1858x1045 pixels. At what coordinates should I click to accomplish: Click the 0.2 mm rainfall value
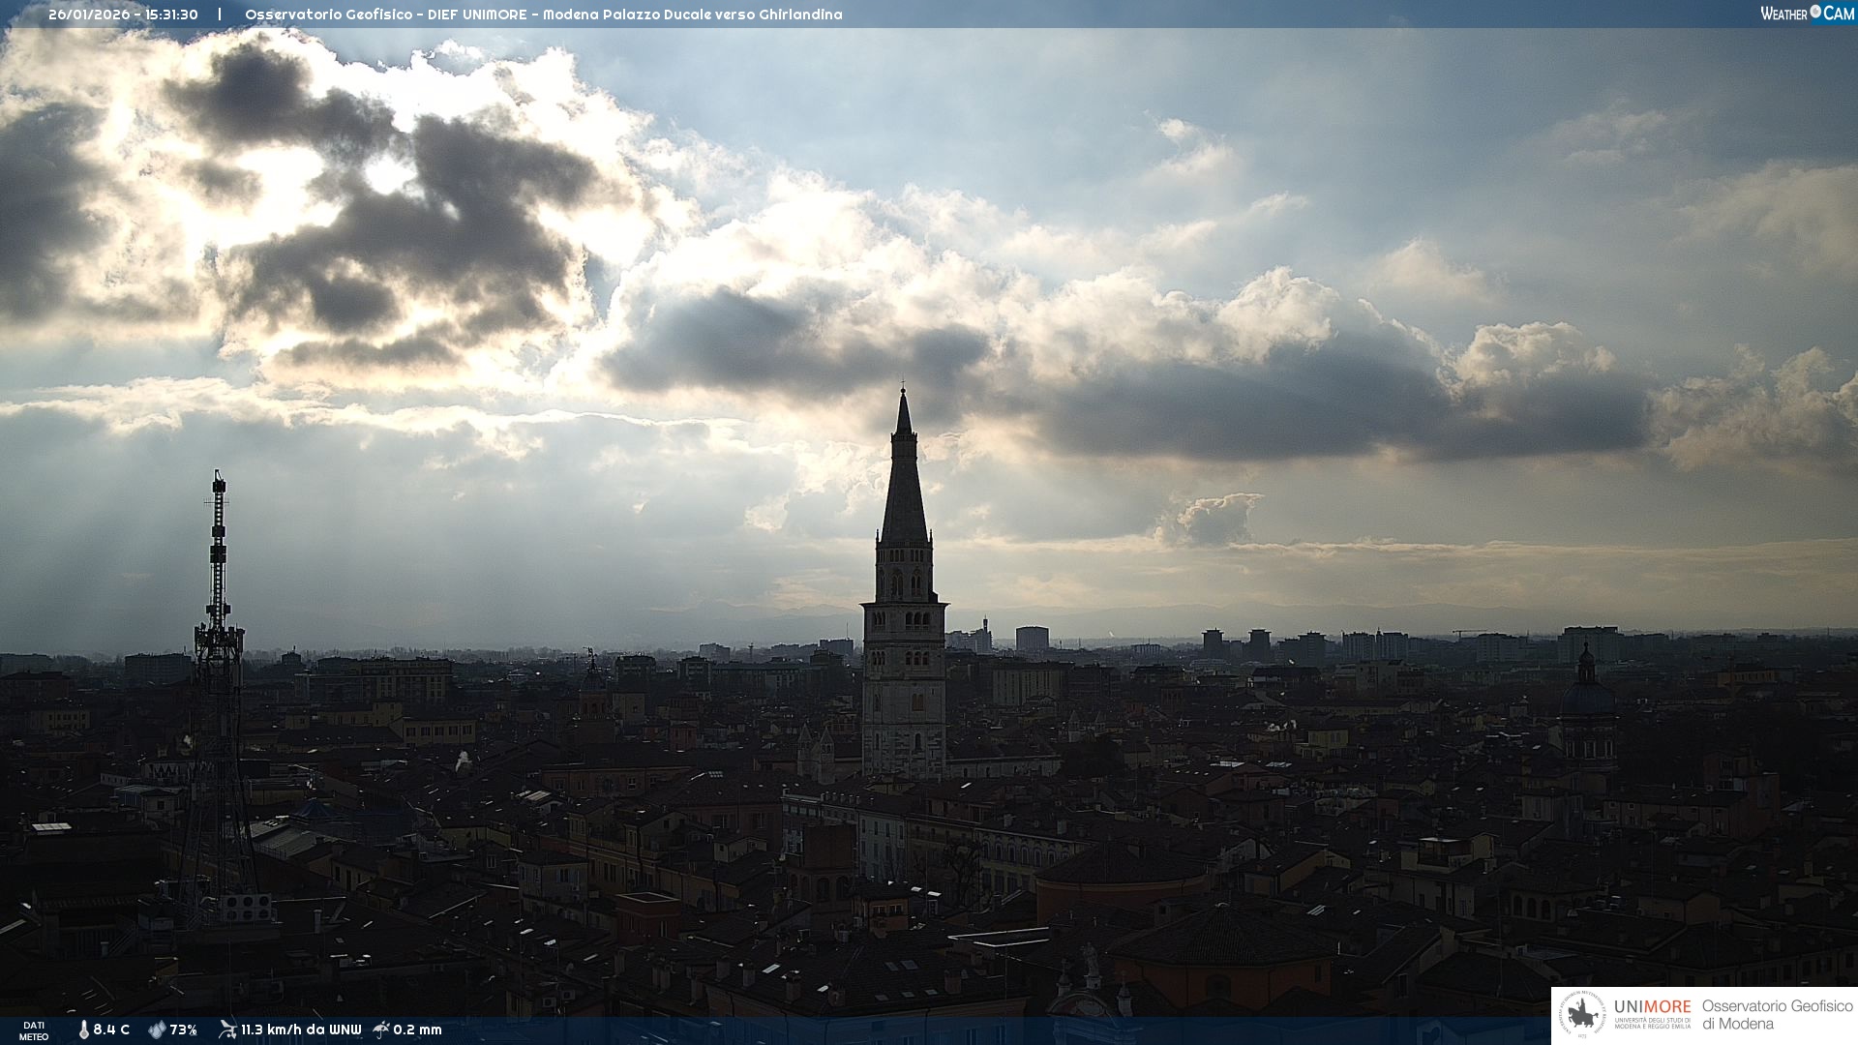coord(417,1030)
